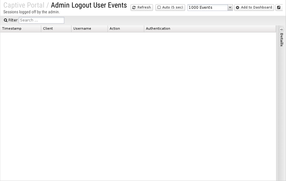Screen dimensions: 286x181
Task: Click the export icon button
Action: [x=279, y=8]
